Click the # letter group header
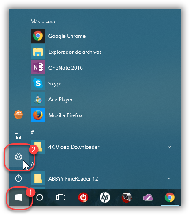 (32, 132)
